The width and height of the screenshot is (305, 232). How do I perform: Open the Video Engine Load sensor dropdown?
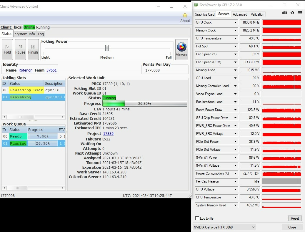[235, 94]
